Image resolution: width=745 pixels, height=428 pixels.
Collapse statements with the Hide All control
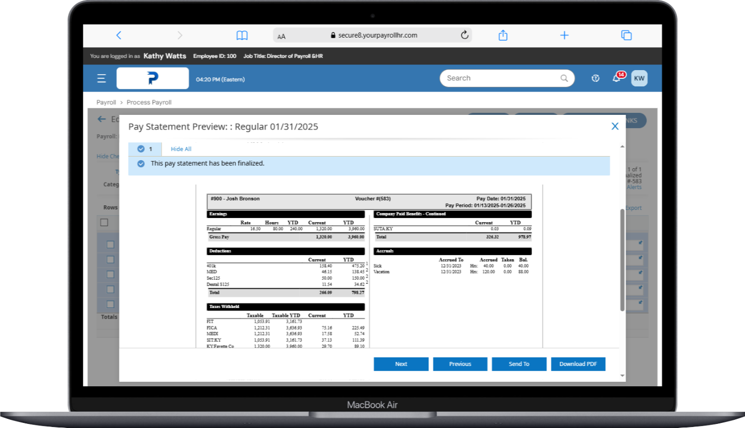180,148
